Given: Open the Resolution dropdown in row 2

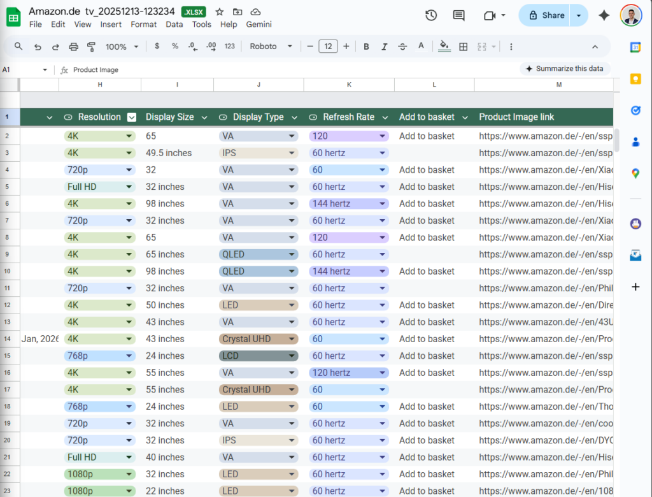Looking at the screenshot, I should pos(130,136).
